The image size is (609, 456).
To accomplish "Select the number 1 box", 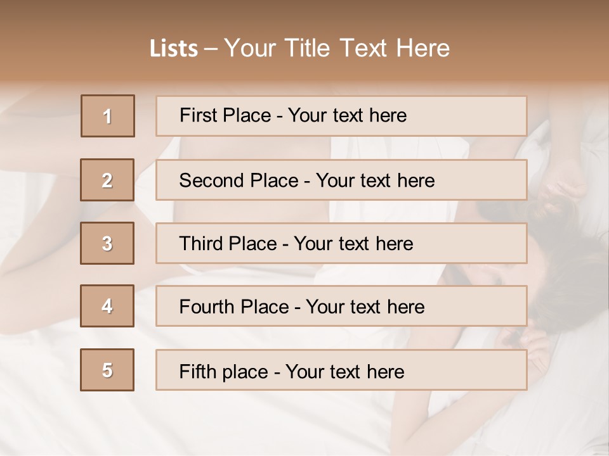I will click(x=108, y=116).
